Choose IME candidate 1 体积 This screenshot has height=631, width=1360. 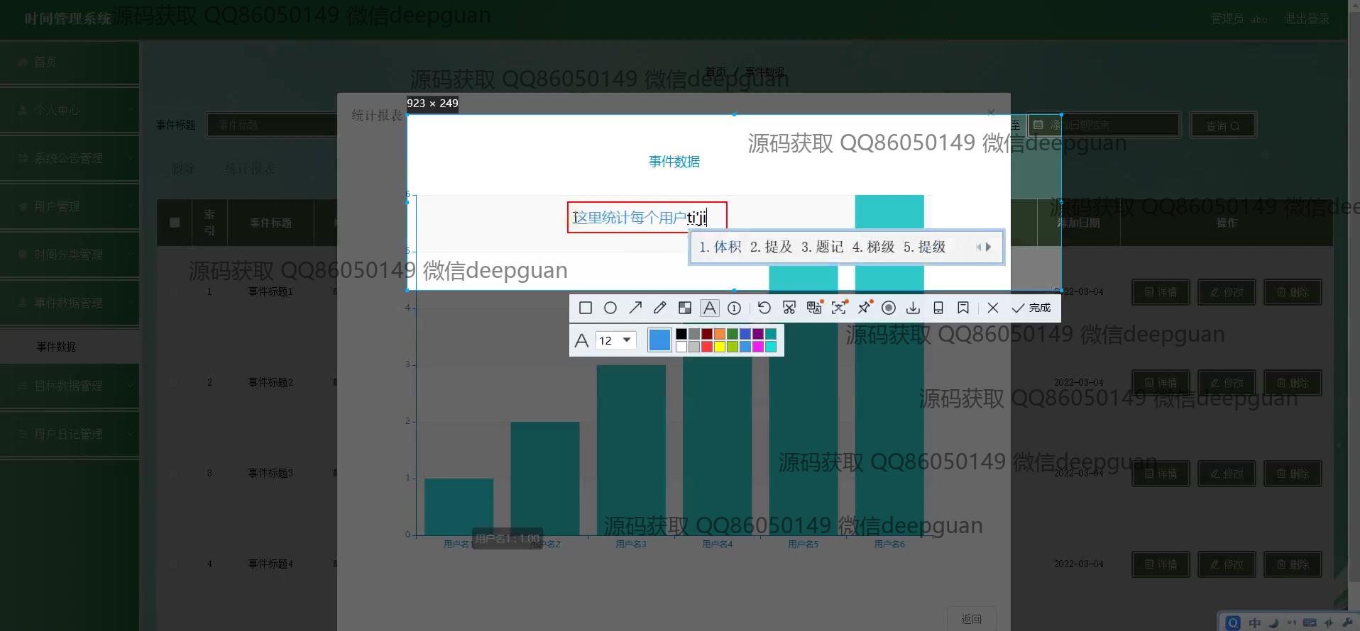click(x=720, y=247)
